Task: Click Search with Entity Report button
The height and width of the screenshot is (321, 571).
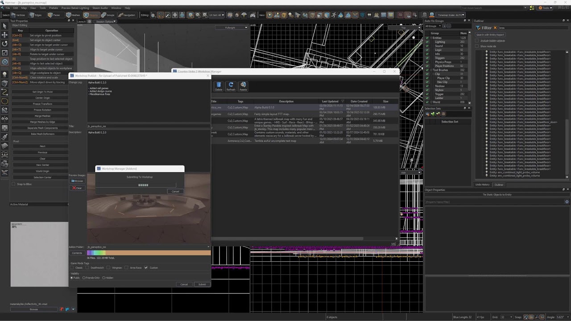Action: [x=490, y=35]
